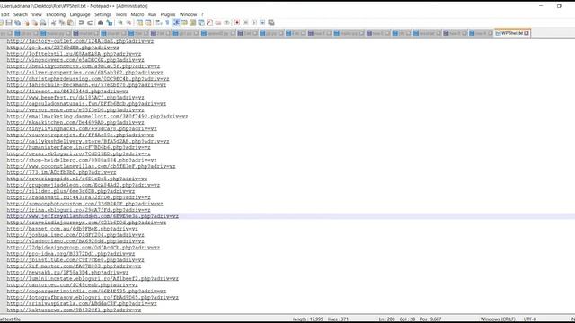This screenshot has height=323, width=575.
Task: Click the Undo arrow icon
Action: [x=81, y=22]
